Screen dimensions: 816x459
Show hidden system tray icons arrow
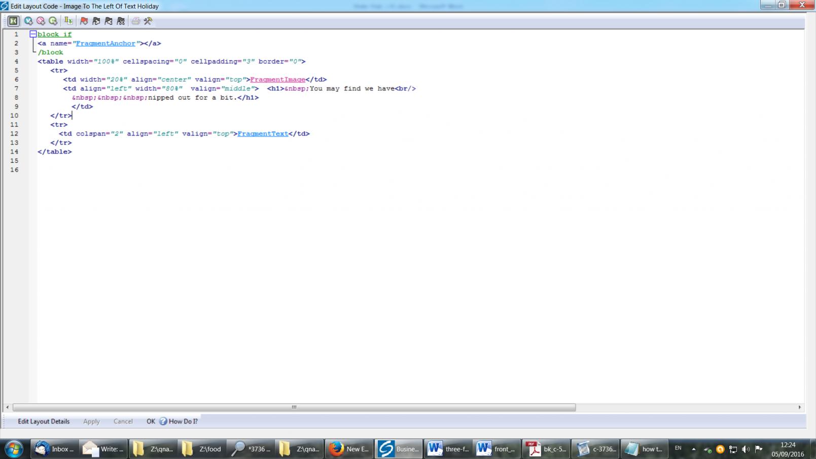[x=694, y=449]
